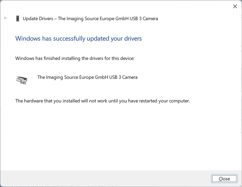
Task: Click the device icon beside Update Drivers title
Action: pos(18,19)
